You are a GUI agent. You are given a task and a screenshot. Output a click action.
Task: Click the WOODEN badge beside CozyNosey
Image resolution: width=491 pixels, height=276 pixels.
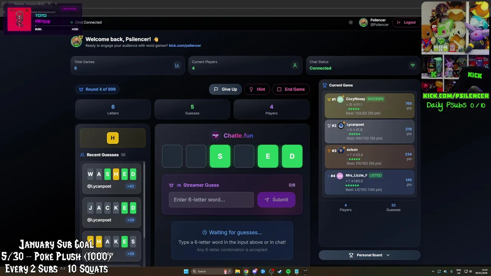pos(375,99)
